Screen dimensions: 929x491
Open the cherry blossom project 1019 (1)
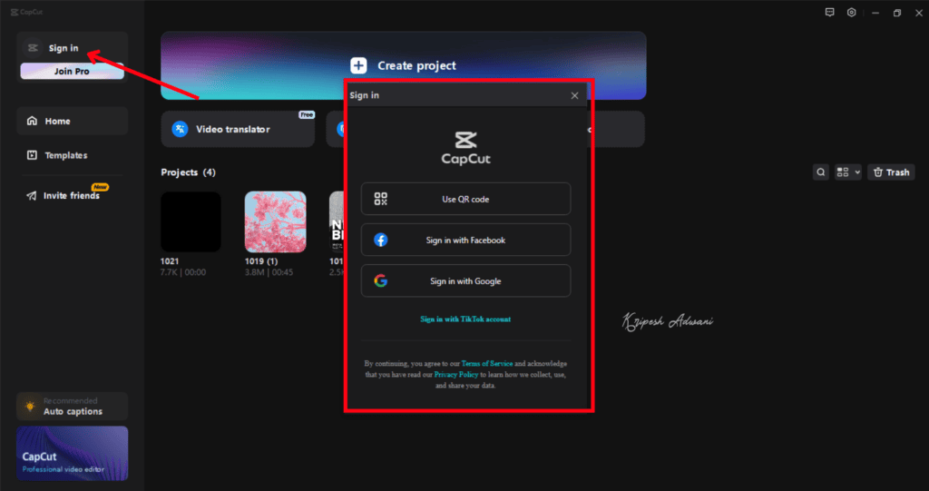click(276, 221)
